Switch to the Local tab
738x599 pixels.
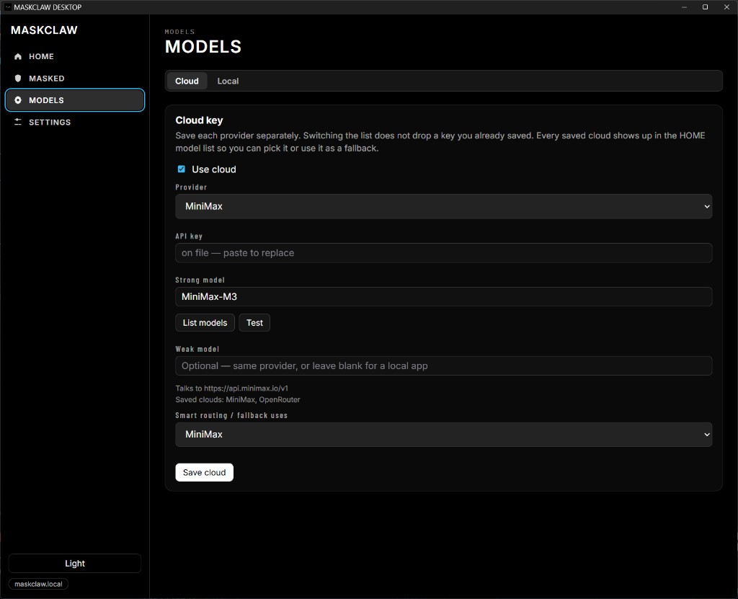228,81
